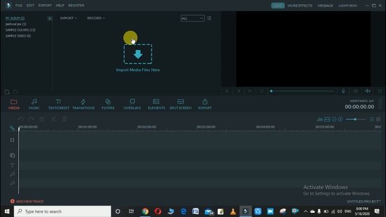Select the jaishwal jee album
This screenshot has width=386, height=217.
(x=16, y=24)
